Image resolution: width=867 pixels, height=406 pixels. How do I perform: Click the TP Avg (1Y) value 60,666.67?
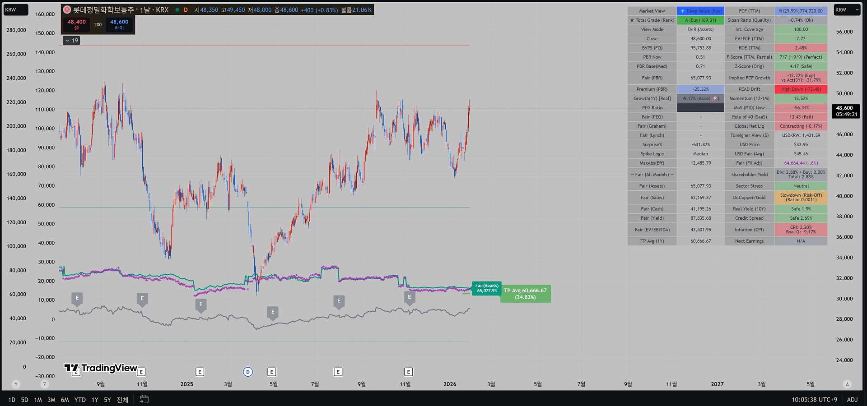[x=701, y=241]
